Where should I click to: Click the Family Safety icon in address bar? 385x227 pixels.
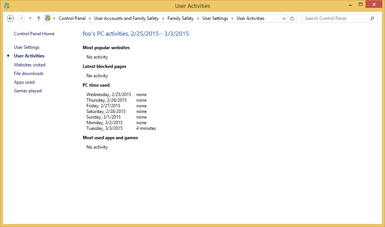click(48, 18)
